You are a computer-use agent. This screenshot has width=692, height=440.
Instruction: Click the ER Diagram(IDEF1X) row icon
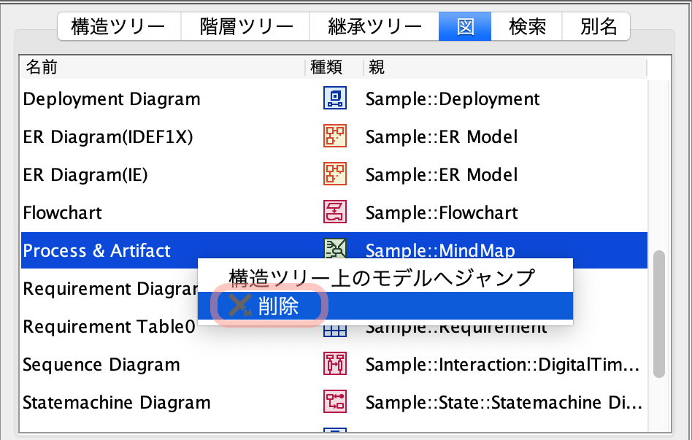[x=335, y=136]
